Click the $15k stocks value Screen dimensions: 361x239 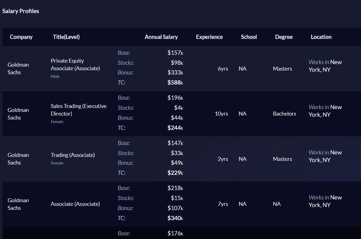coord(177,198)
